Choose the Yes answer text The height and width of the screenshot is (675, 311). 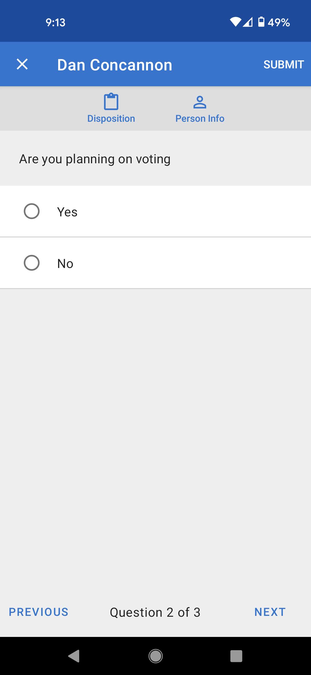(x=67, y=212)
